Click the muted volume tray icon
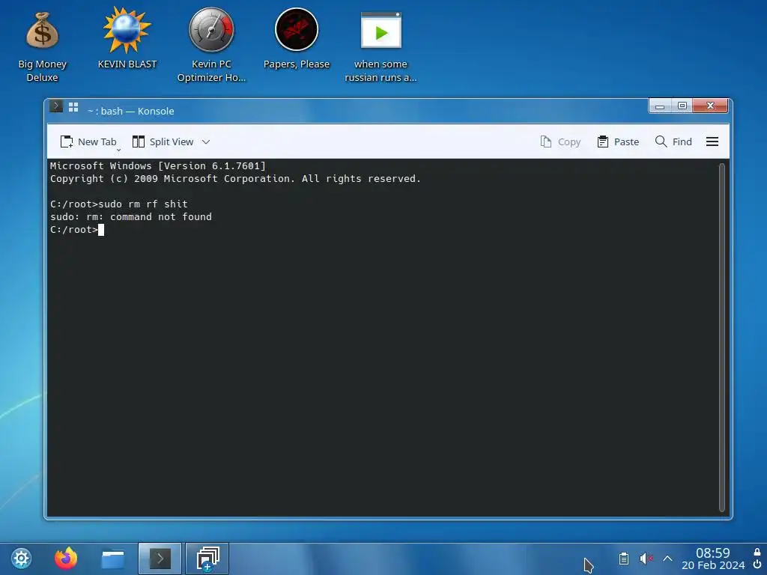Viewport: 767px width, 575px height. 646,559
